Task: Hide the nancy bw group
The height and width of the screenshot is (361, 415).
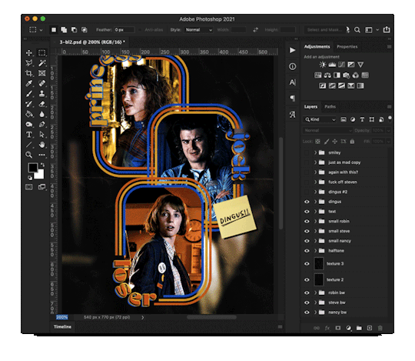Action: tap(307, 313)
